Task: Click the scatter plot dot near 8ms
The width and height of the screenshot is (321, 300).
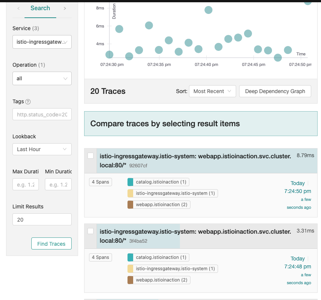Action: pos(208,10)
